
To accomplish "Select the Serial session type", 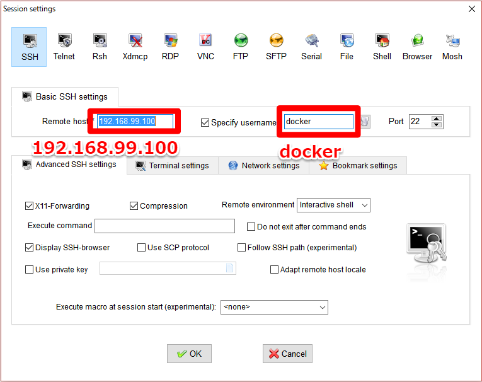I will 311,47.
